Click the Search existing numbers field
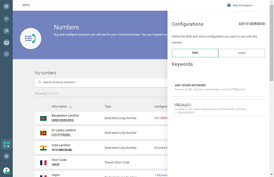The height and width of the screenshot is (177, 274). coord(102,82)
